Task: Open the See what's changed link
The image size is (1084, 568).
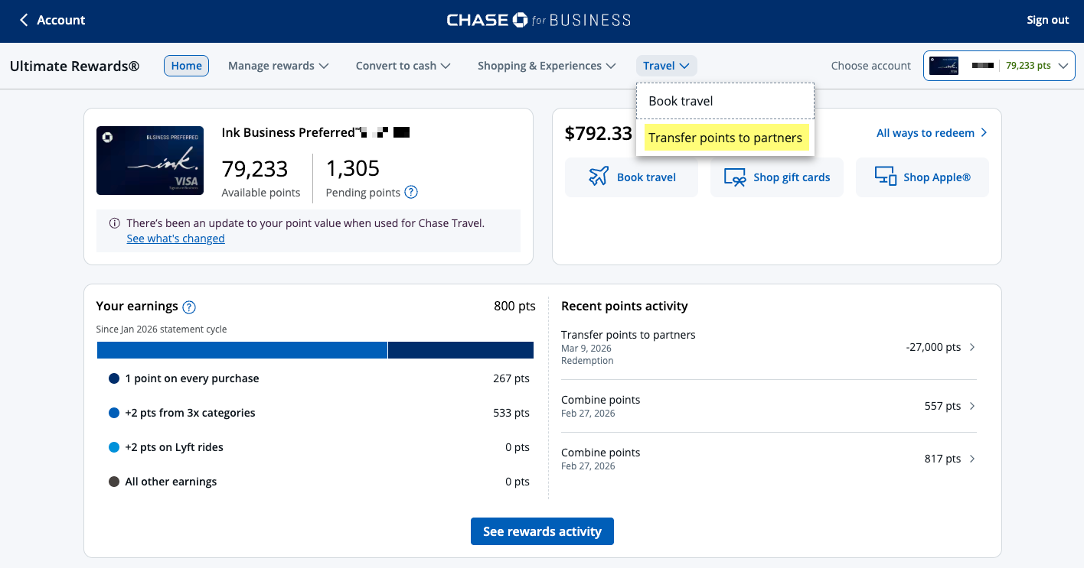Action: [x=175, y=238]
